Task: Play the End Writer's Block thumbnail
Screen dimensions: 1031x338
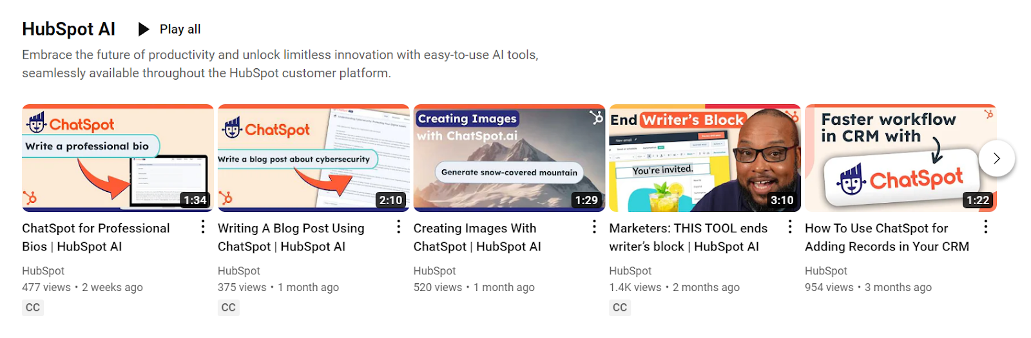Action: pos(705,158)
